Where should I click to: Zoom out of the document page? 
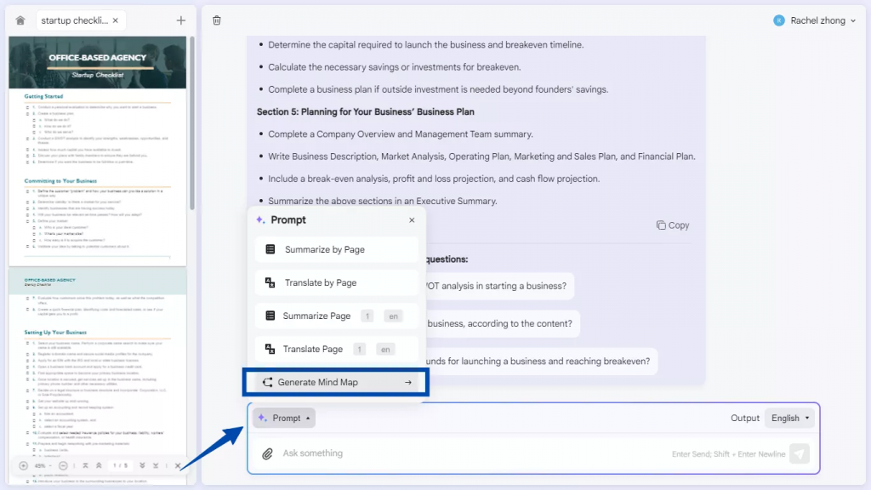[63, 465]
